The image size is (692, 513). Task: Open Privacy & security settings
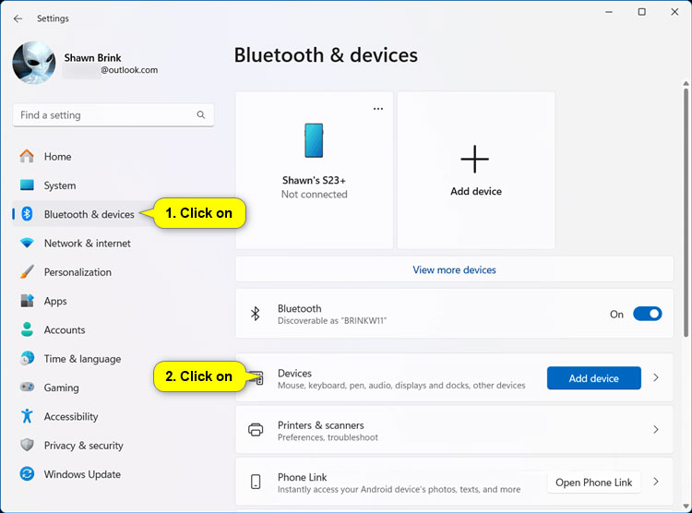(x=83, y=445)
